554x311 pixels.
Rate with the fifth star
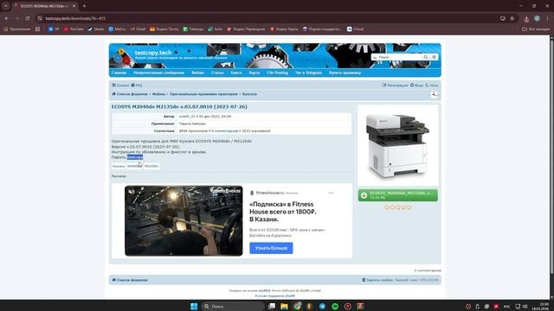point(409,207)
